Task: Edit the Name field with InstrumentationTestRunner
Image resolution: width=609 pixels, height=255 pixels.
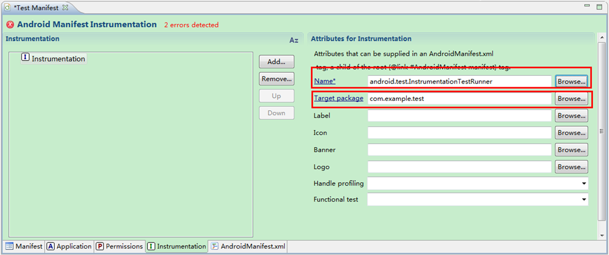Action: [x=460, y=81]
